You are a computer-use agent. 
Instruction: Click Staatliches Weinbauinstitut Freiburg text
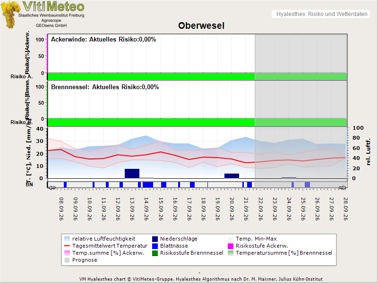coord(52,15)
